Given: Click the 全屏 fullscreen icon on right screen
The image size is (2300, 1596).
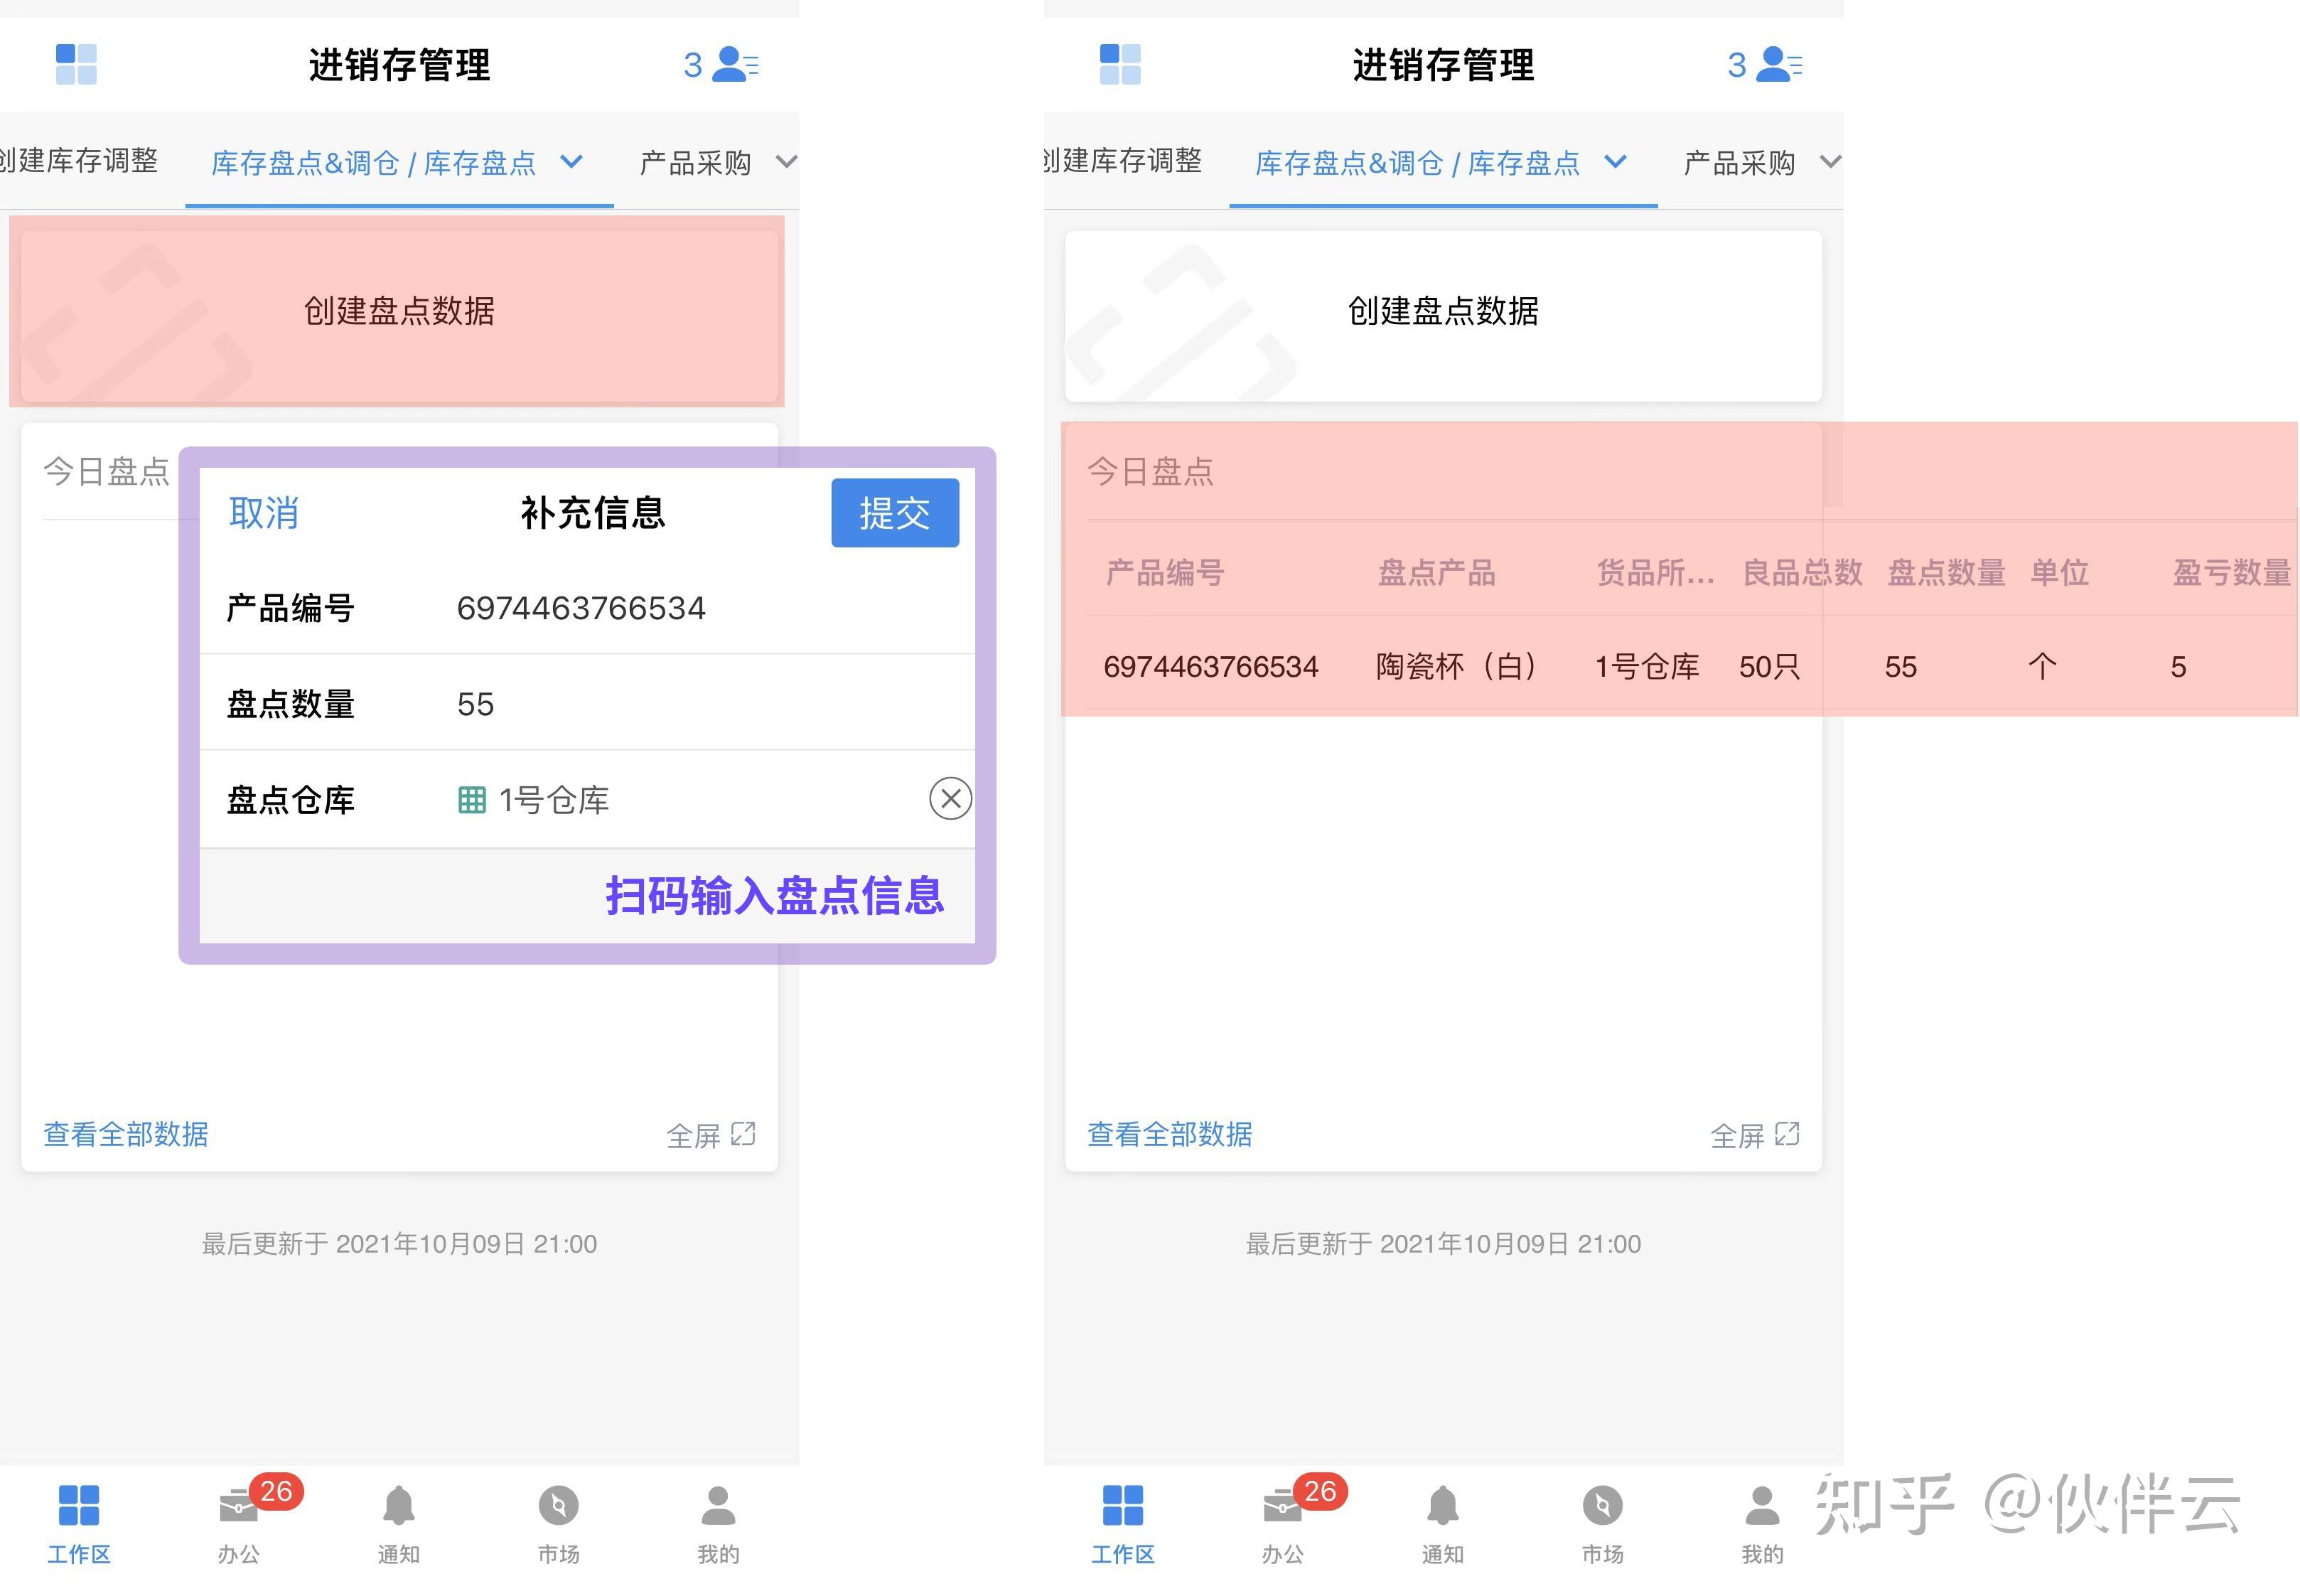Looking at the screenshot, I should 1786,1134.
